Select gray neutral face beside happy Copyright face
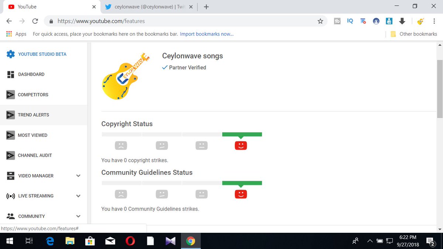This screenshot has height=249, width=443. (x=201, y=145)
